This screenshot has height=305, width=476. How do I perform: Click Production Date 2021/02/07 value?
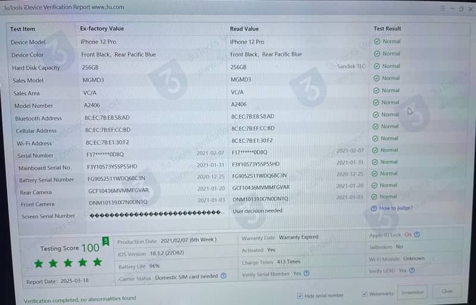coord(189,240)
